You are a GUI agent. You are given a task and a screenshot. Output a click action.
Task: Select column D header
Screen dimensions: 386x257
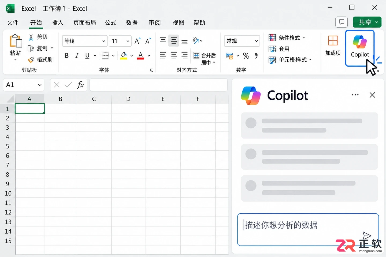pyautogui.click(x=128, y=99)
